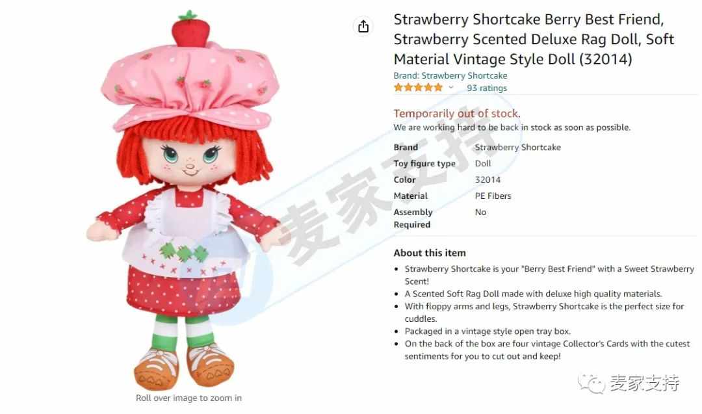Click the Color value '32014'
The height and width of the screenshot is (414, 702).
(487, 179)
